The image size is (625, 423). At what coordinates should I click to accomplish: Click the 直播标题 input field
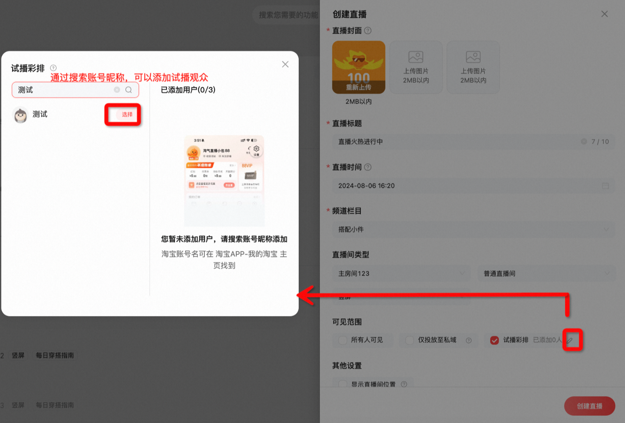tap(473, 141)
